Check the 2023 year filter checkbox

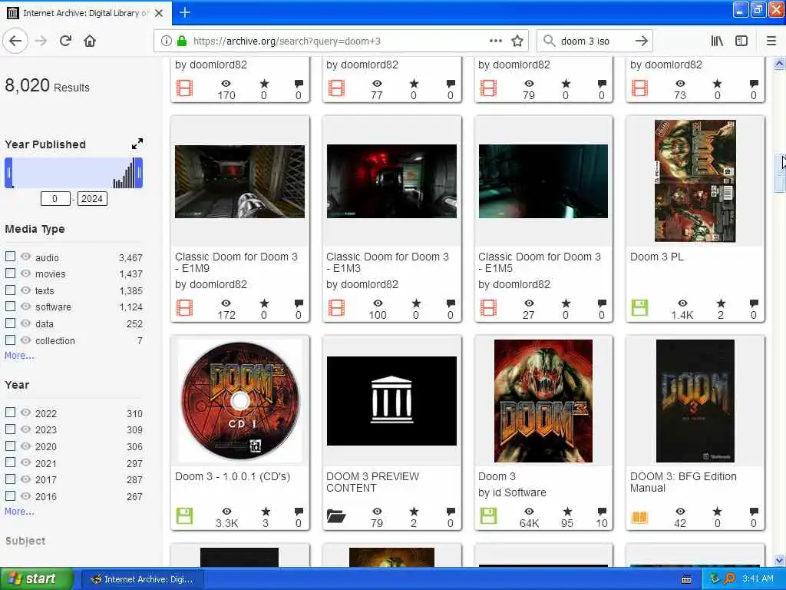(10, 429)
